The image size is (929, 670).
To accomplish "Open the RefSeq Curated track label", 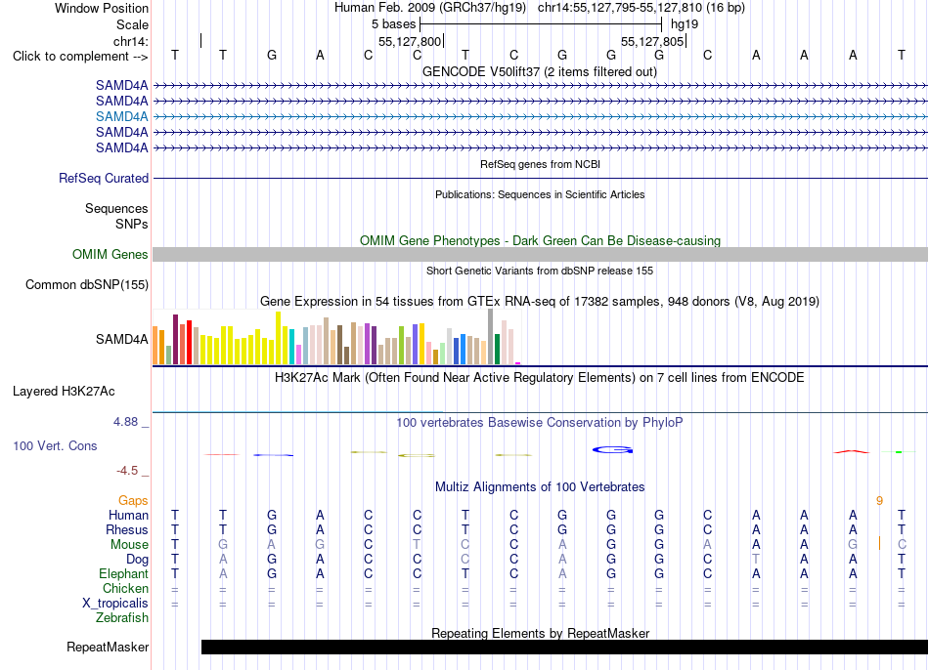I will [103, 178].
